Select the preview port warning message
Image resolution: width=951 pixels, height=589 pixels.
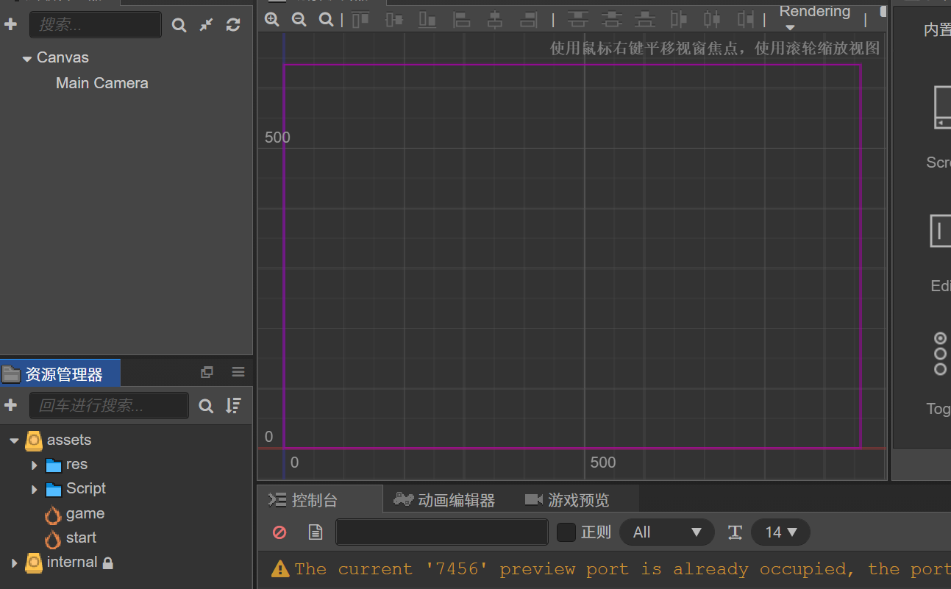(x=610, y=569)
